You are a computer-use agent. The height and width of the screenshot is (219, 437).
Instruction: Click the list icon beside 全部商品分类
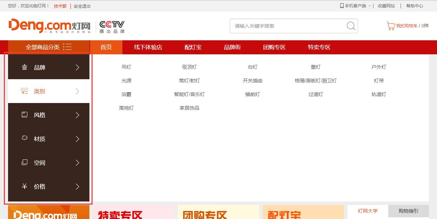click(67, 47)
